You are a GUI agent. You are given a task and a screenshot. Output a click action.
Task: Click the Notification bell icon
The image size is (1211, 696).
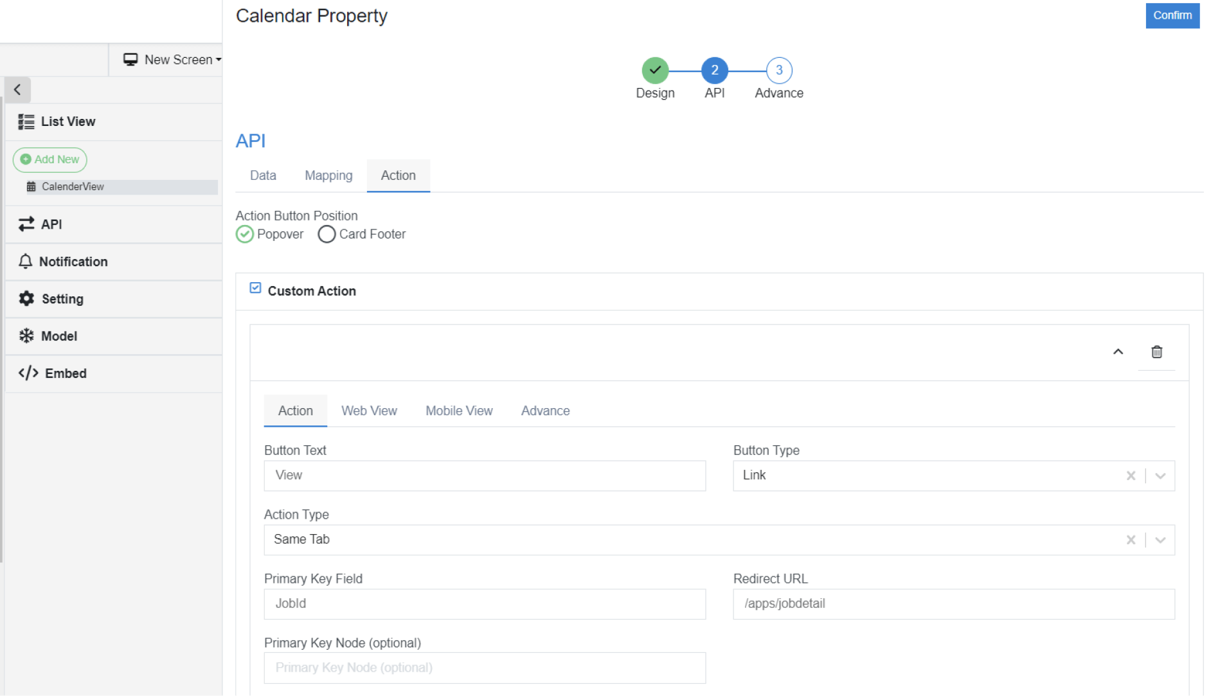click(25, 261)
